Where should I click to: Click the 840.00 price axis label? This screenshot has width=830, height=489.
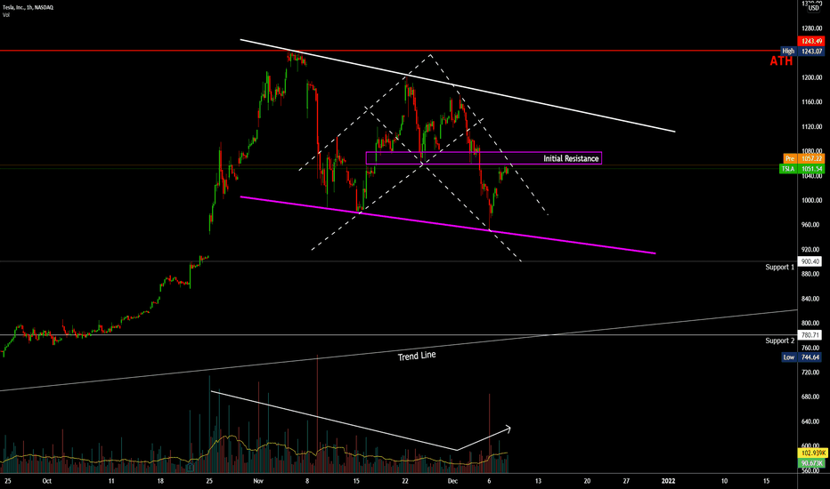coord(811,299)
